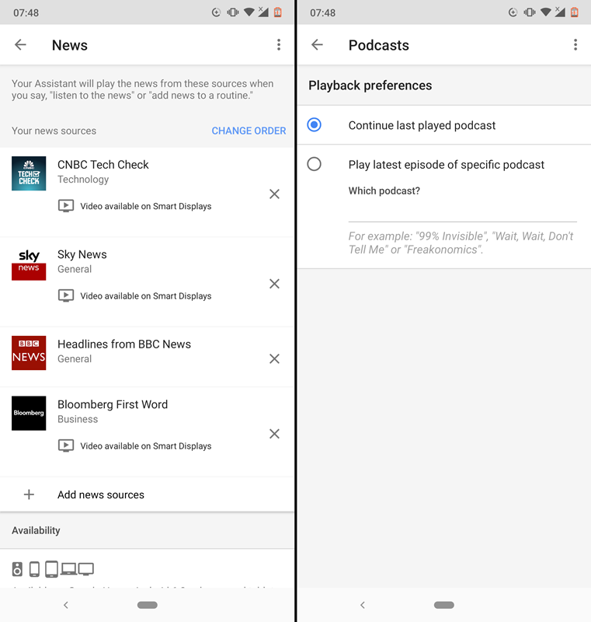Tap Android back button on left phone
The image size is (591, 622).
click(x=66, y=605)
